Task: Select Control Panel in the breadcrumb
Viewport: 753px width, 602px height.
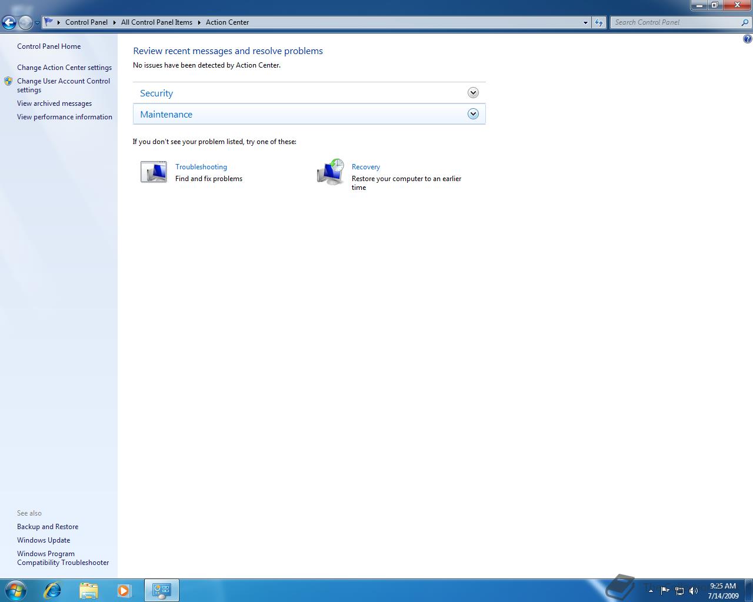Action: 86,22
